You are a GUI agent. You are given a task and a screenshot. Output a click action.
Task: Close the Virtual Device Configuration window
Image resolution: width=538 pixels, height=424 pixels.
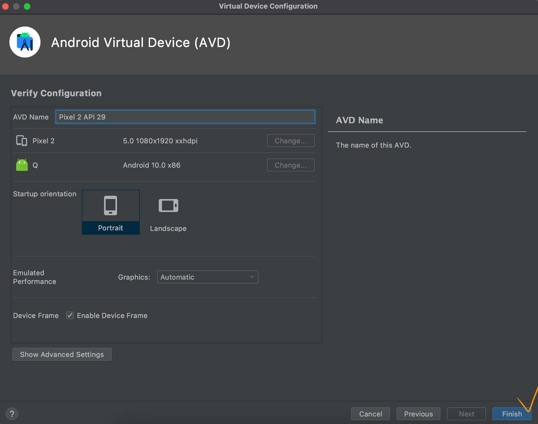pos(5,6)
